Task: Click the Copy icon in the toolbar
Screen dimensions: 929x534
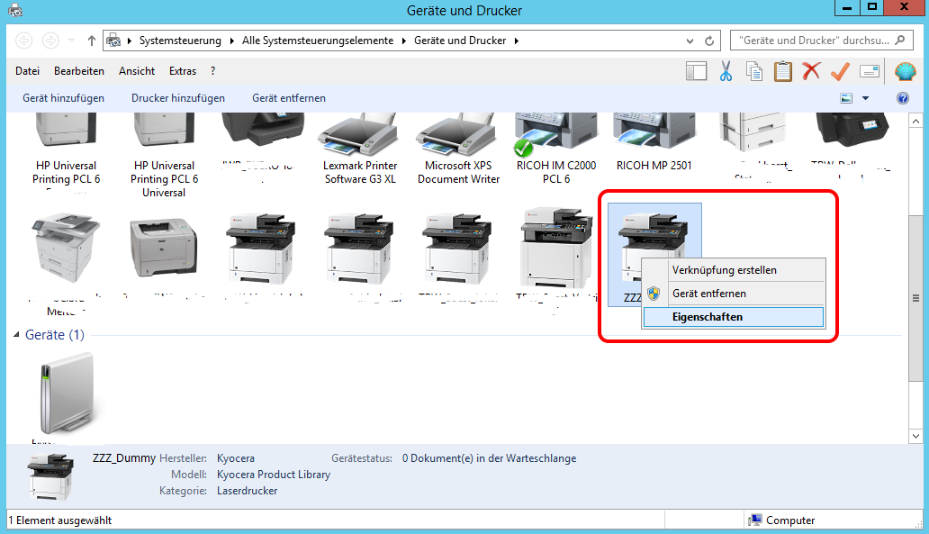Action: pyautogui.click(x=754, y=71)
